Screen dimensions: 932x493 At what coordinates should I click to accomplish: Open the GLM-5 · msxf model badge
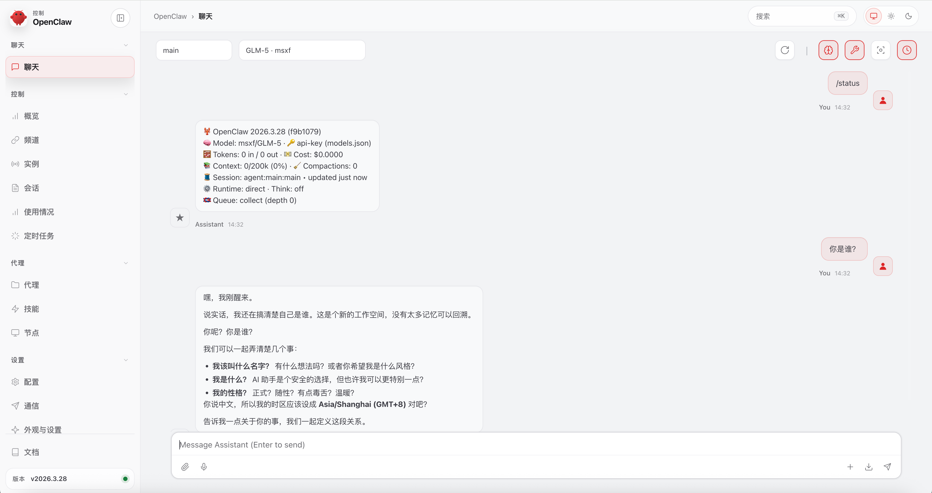point(302,50)
